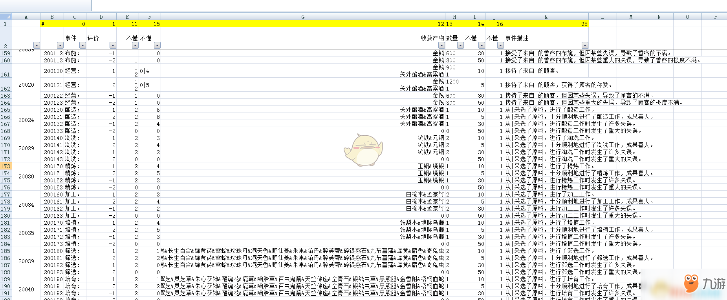Select column K header

click(x=546, y=17)
